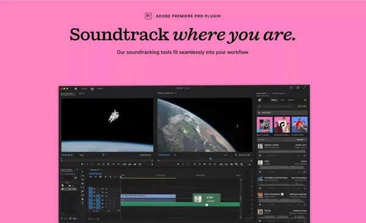Screen dimensions: 366x223
Task: Select the SFX tab in plugin
Action: click(x=282, y=100)
